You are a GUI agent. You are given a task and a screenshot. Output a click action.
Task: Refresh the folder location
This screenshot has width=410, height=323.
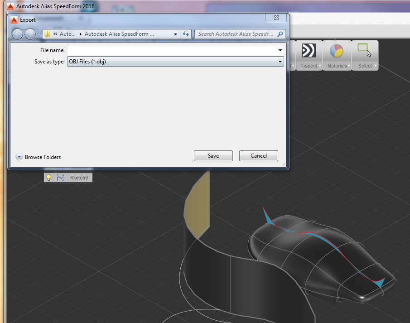pyautogui.click(x=186, y=34)
